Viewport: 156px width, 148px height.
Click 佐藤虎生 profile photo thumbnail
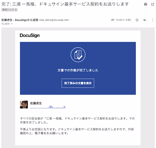(x=24, y=105)
